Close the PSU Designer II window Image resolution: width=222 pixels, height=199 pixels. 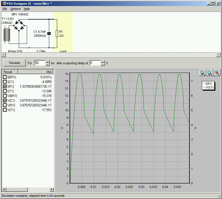[x=218, y=4]
